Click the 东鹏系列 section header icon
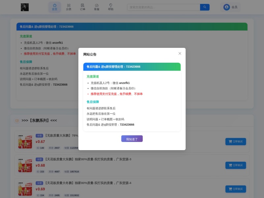264x198 pixels. [x=17, y=120]
